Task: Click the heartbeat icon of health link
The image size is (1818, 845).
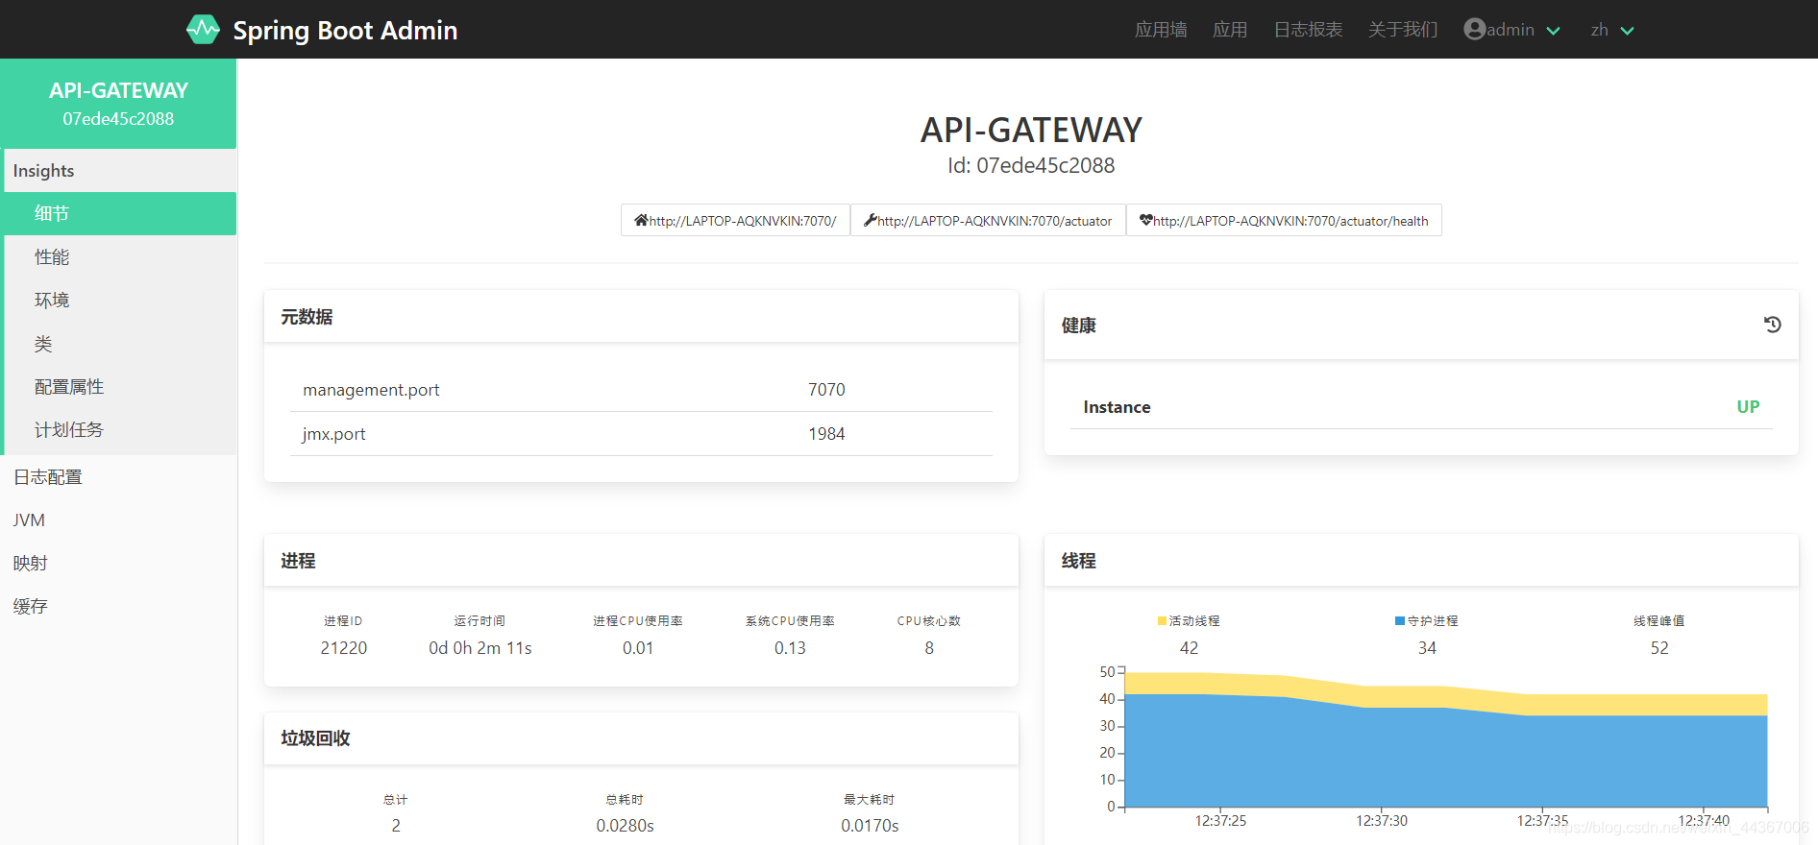Action: click(1145, 220)
